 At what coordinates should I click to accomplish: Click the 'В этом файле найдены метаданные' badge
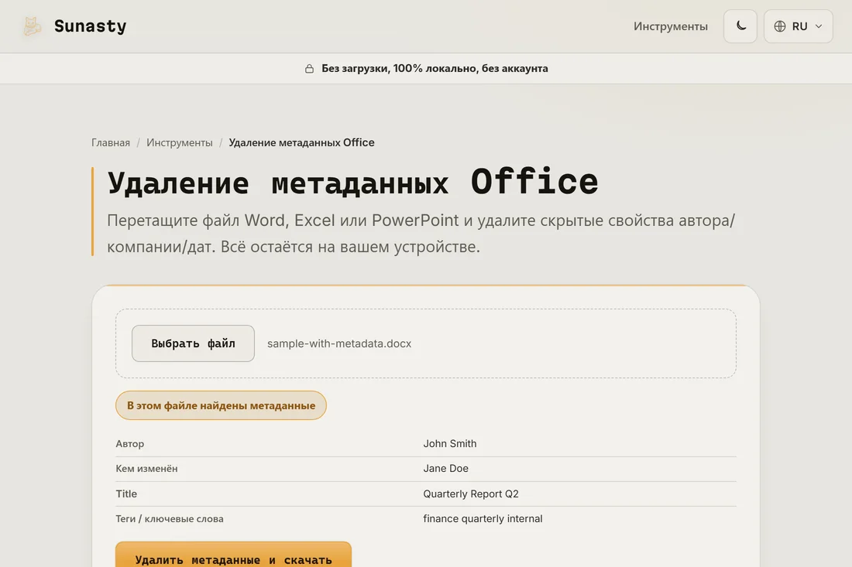coord(221,405)
